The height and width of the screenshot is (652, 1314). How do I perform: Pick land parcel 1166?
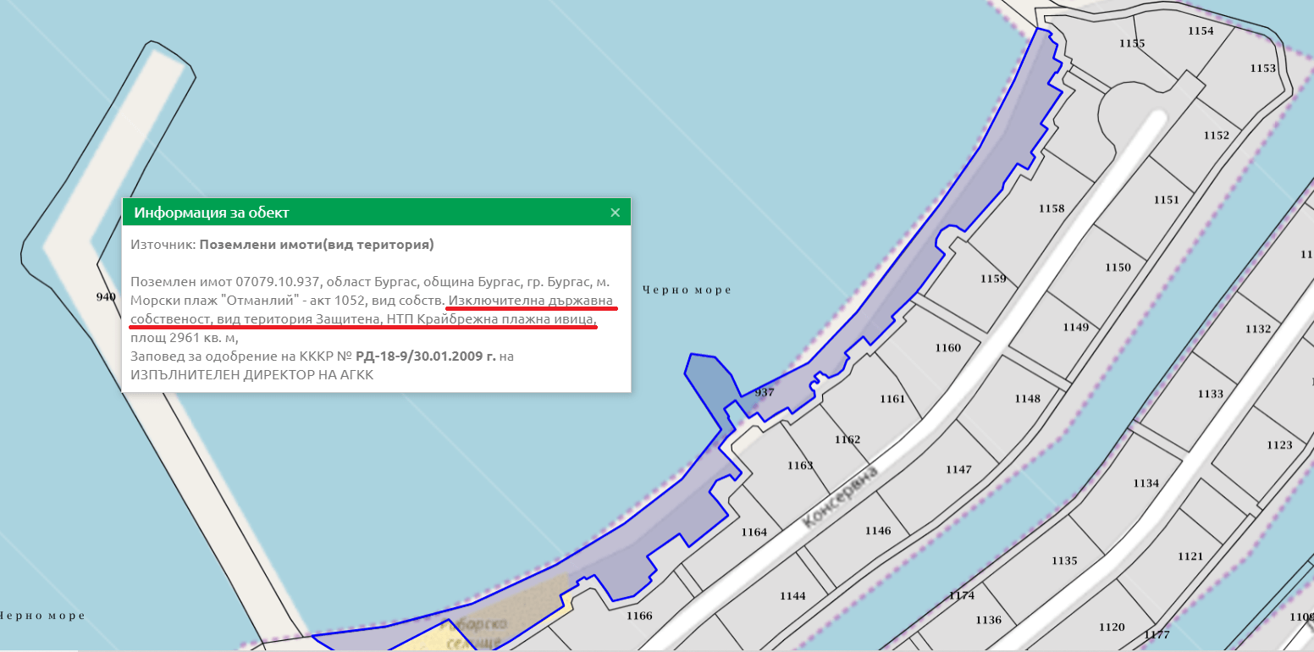point(639,616)
